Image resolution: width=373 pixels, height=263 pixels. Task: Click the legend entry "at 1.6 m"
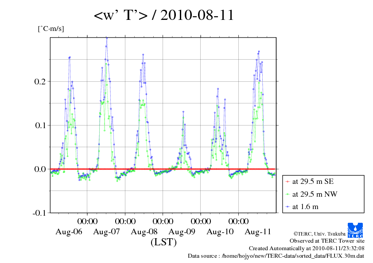click(x=305, y=207)
